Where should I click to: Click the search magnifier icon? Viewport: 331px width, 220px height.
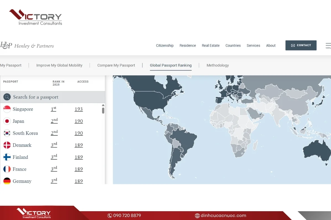point(7,97)
